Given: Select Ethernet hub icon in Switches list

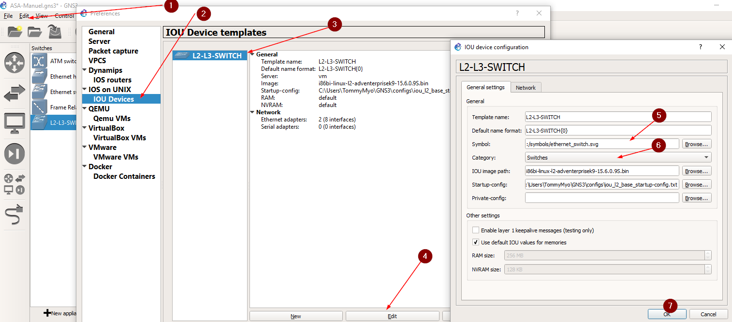Looking at the screenshot, I should [x=39, y=77].
